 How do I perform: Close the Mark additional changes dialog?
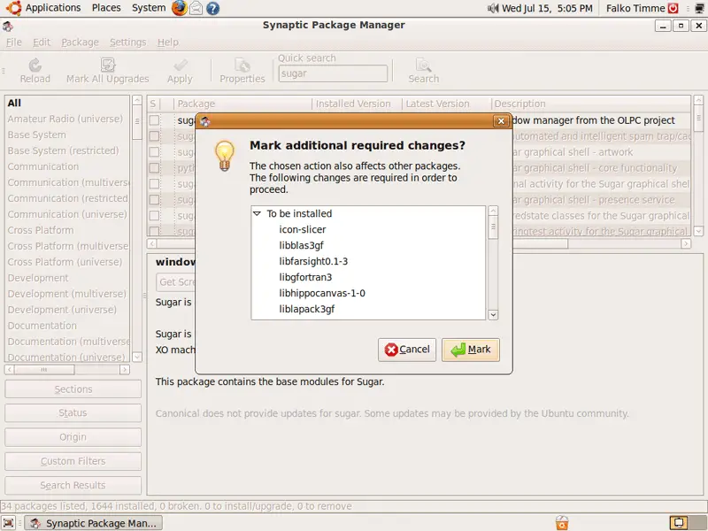click(x=501, y=121)
